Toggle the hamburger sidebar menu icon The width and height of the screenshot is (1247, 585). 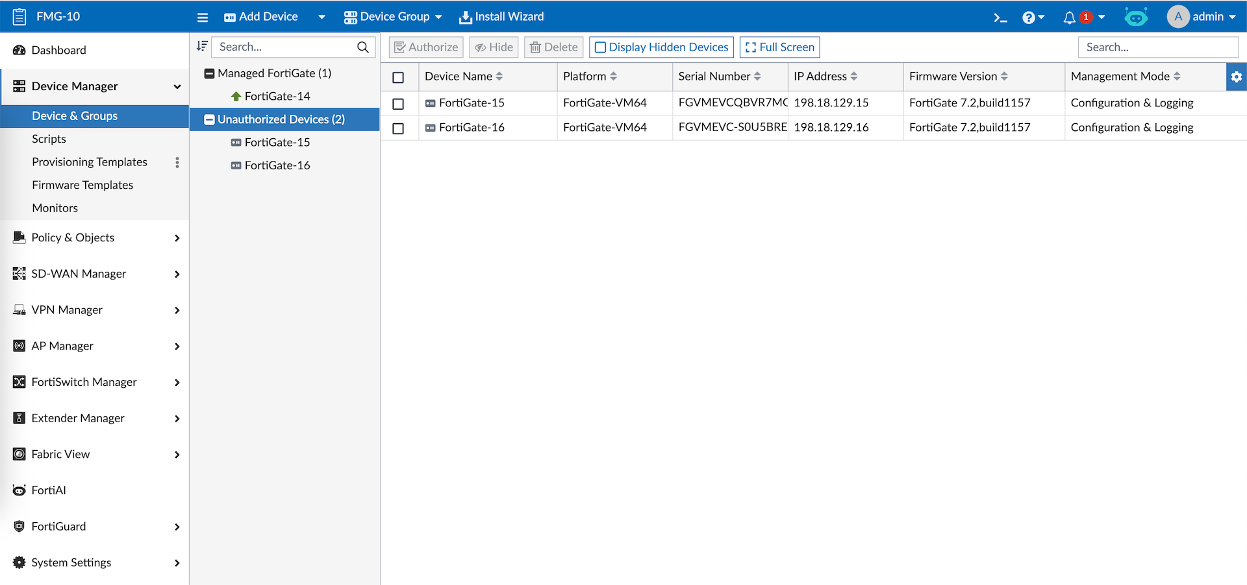[x=203, y=18]
